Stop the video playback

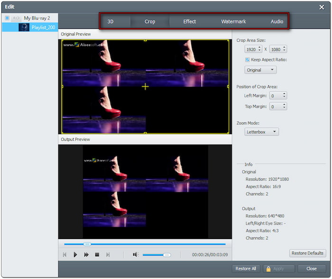tap(97, 255)
